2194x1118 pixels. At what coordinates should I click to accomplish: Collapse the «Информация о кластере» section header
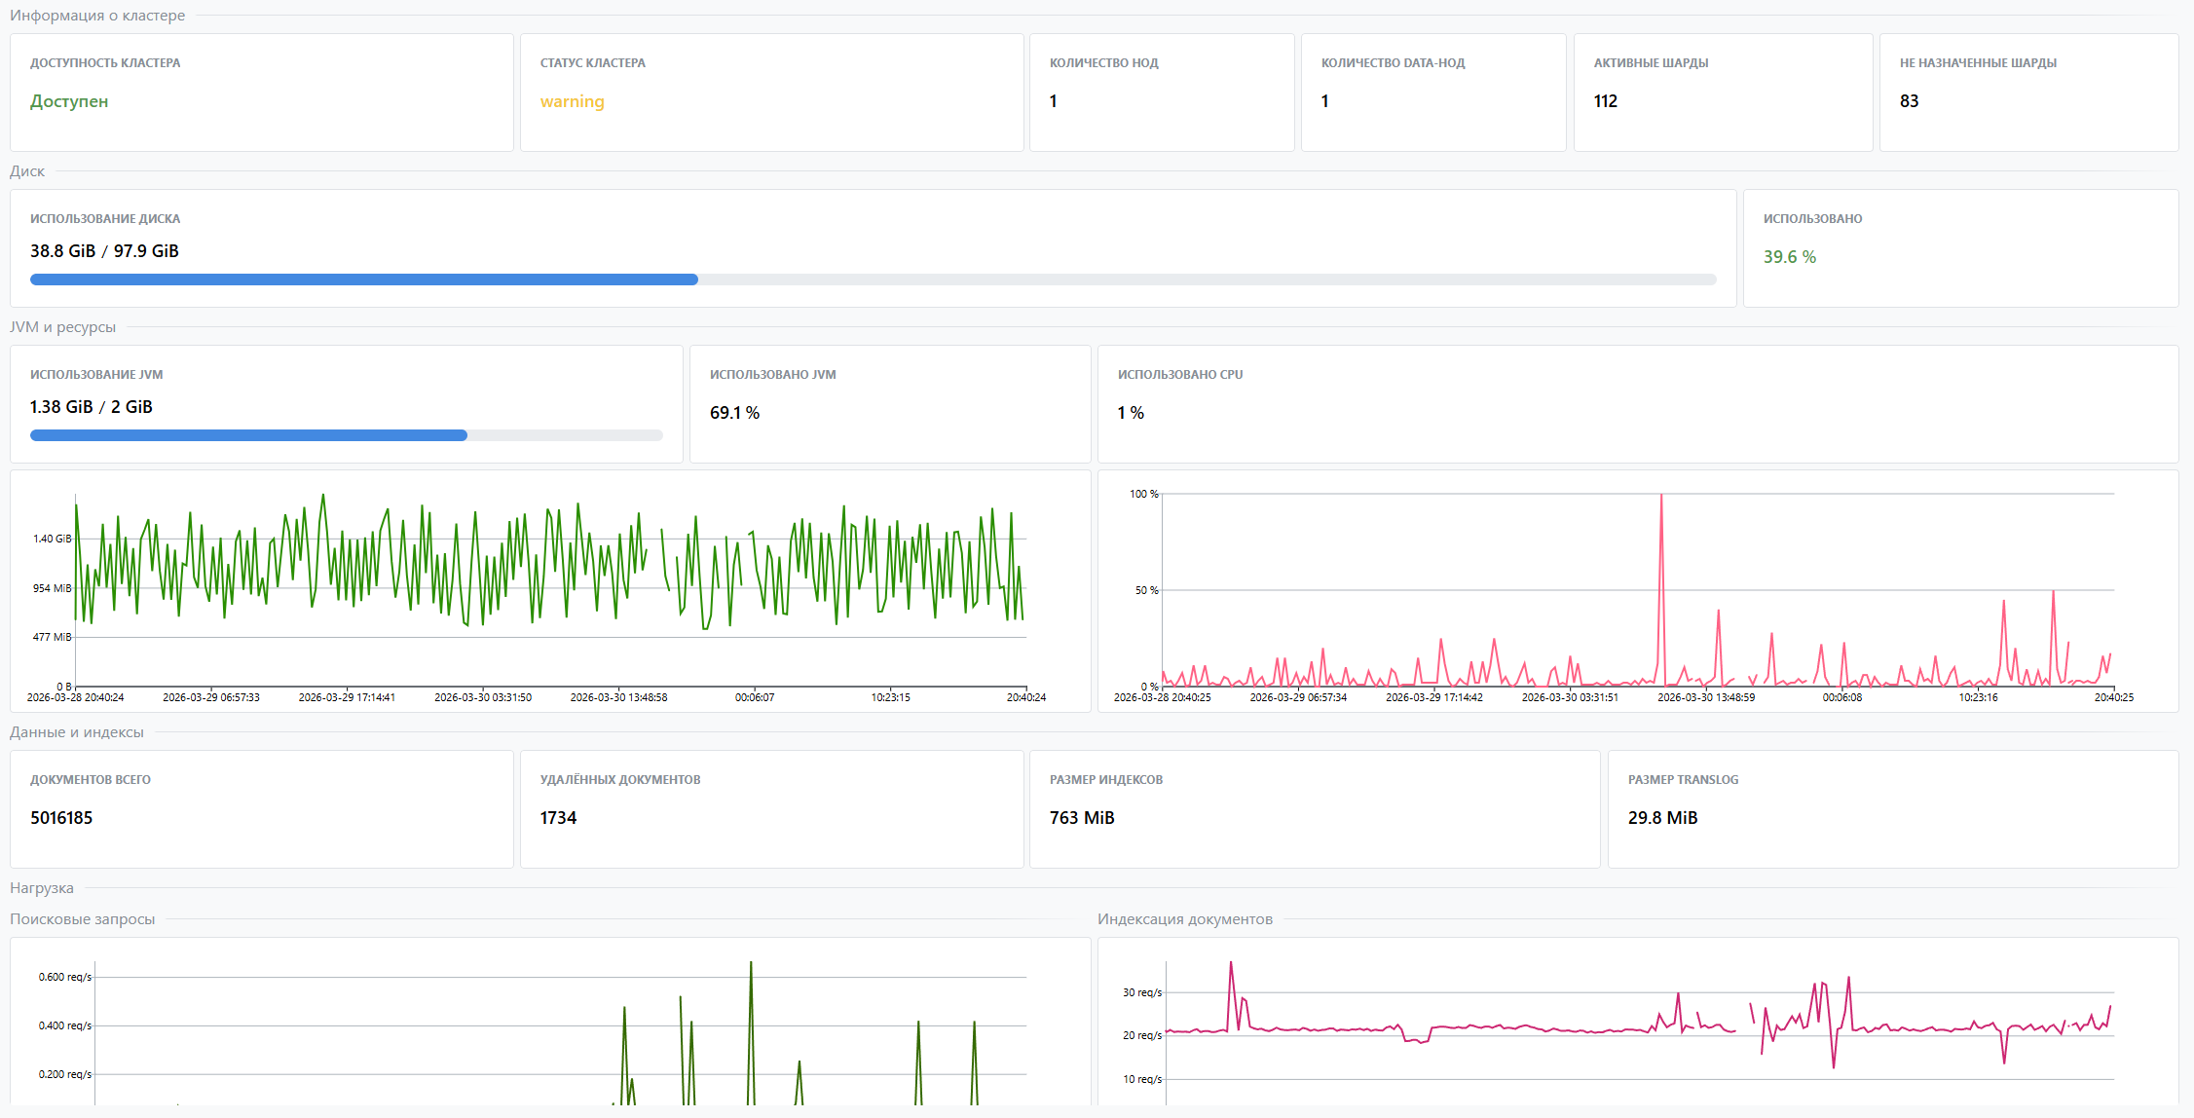pyautogui.click(x=97, y=16)
